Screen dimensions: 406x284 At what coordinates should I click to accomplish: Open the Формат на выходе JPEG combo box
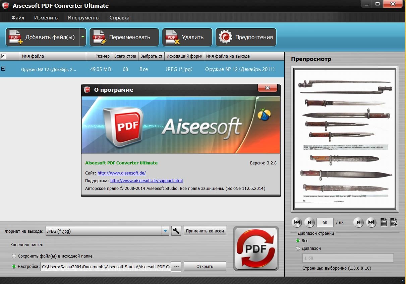point(107,231)
